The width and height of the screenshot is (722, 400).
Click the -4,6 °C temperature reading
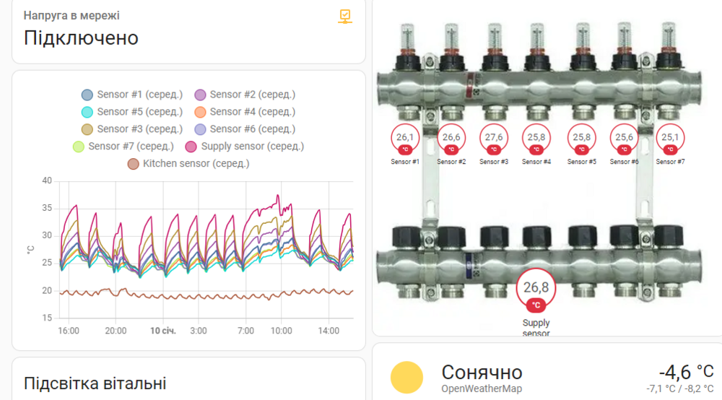[686, 372]
